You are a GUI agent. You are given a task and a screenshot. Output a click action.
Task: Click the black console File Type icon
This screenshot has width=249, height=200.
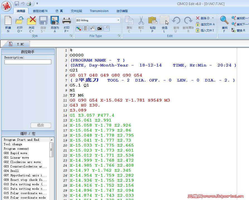[100, 28]
